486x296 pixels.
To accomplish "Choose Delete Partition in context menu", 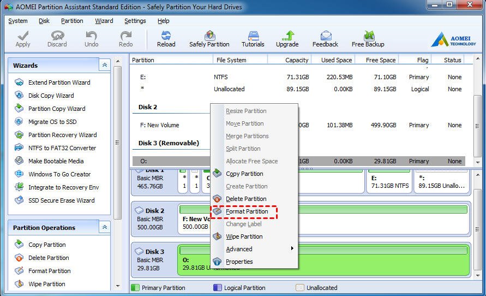I will click(x=254, y=199).
